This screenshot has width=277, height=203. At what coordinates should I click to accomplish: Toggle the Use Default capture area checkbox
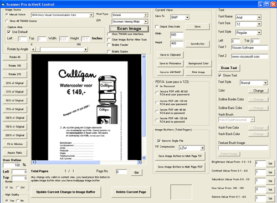[9, 32]
